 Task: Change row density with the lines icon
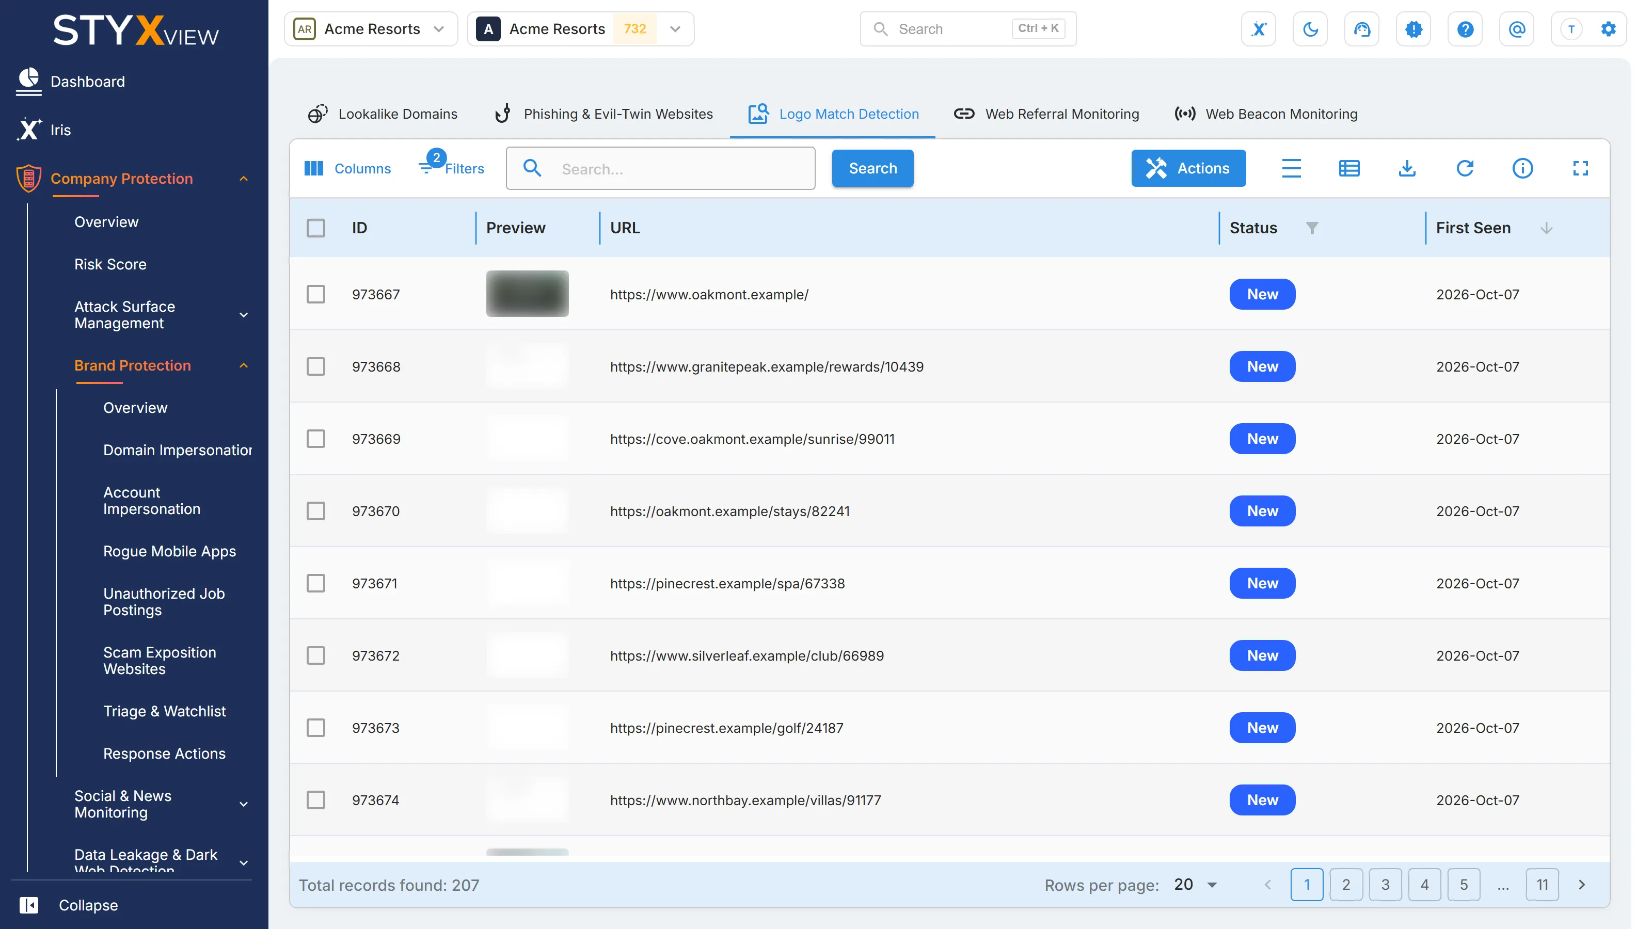click(x=1292, y=169)
